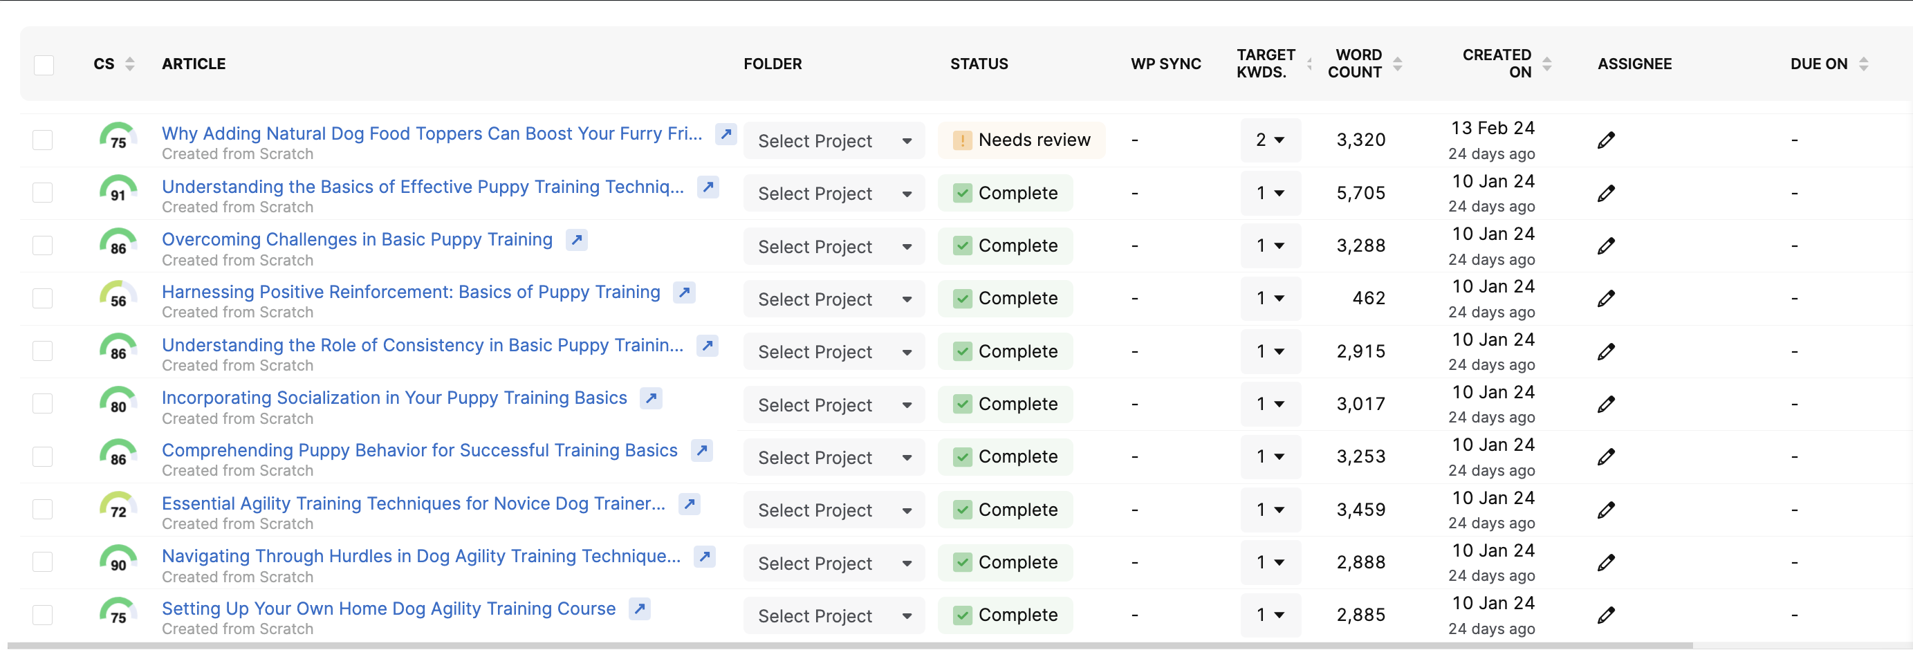
Task: Edit assignee pencil for Navigating Through Hurdles row
Action: click(1605, 562)
